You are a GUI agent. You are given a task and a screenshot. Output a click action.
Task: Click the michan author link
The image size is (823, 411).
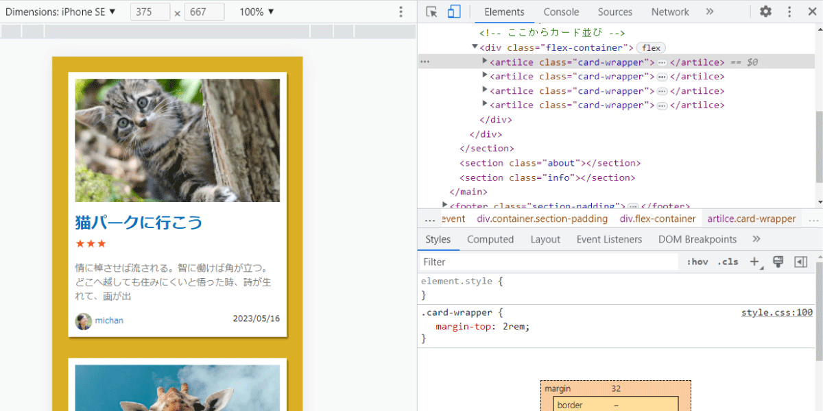pos(109,321)
